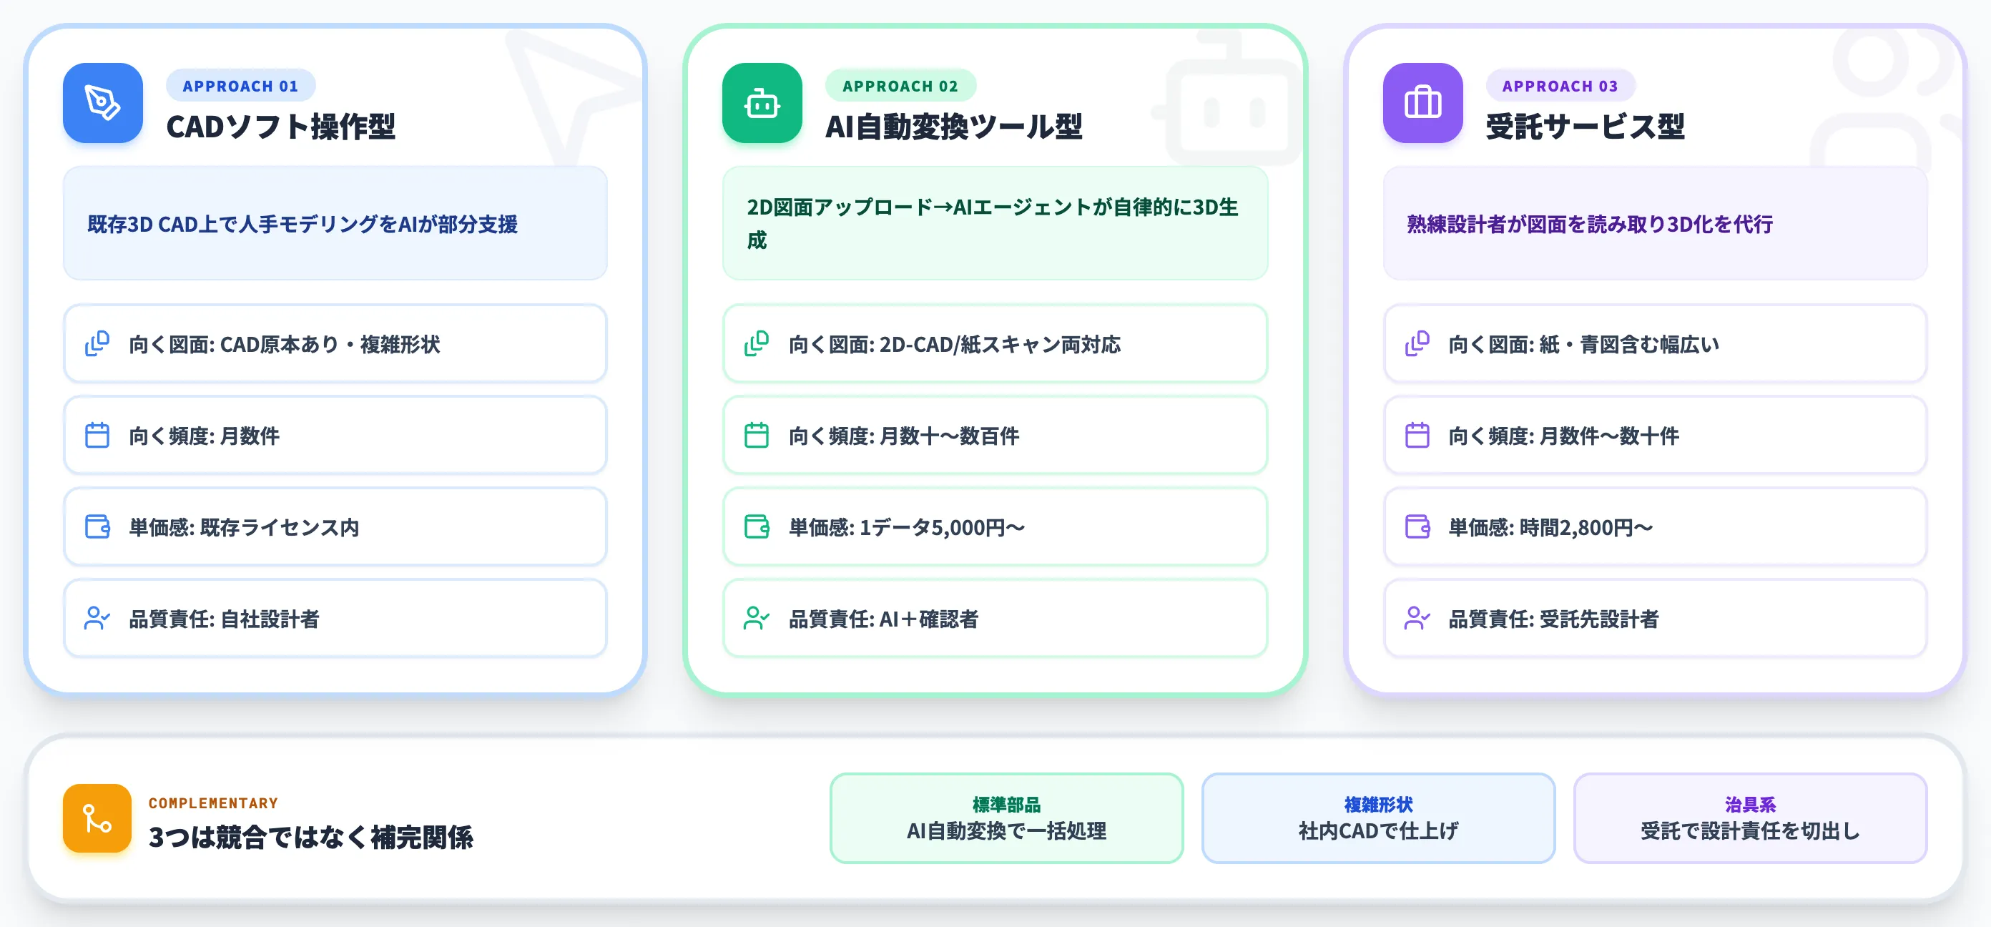1991x927 pixels.
Task: Click the heading AI自動変換ツール型
Action: coord(954,127)
